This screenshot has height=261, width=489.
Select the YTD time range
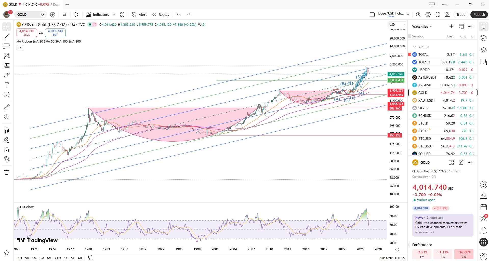pos(58,258)
